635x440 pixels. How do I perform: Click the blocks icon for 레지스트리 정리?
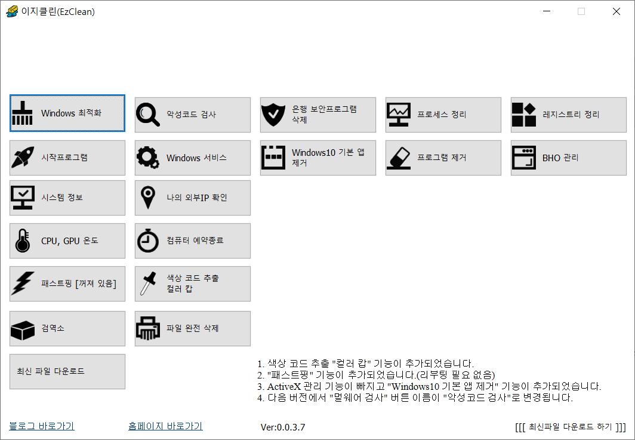pos(523,115)
